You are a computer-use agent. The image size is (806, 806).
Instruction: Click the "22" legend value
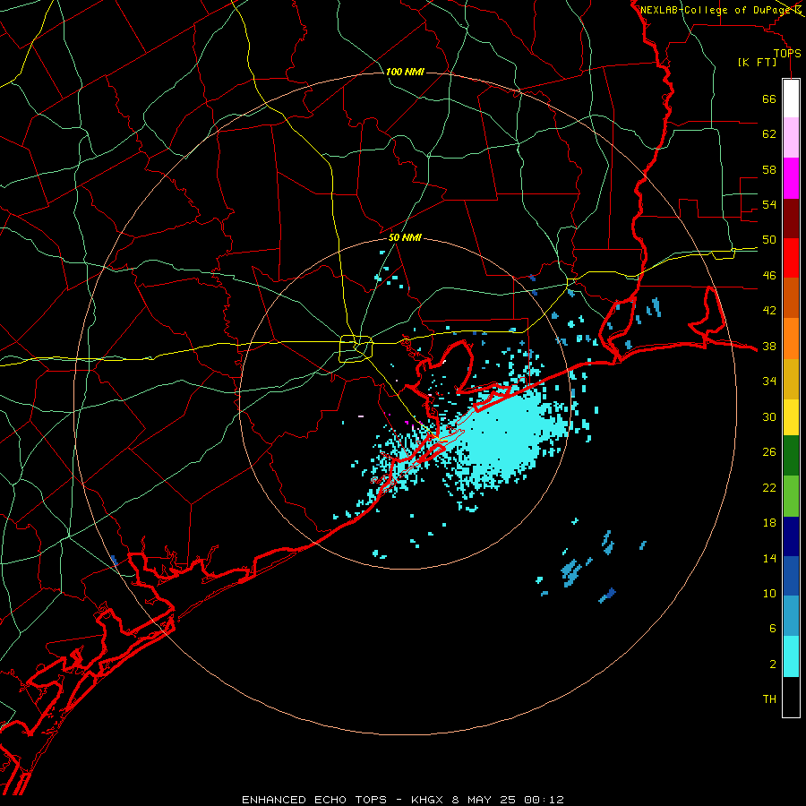click(769, 488)
